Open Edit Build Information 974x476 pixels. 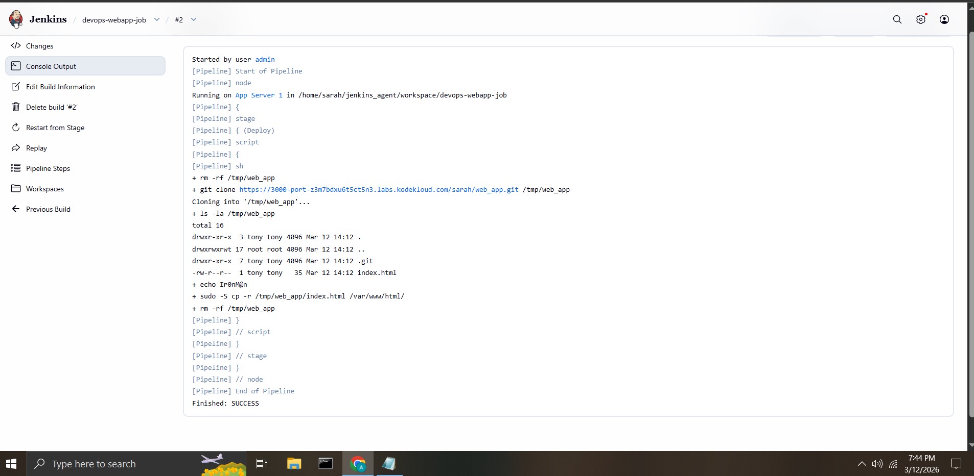pos(85,86)
